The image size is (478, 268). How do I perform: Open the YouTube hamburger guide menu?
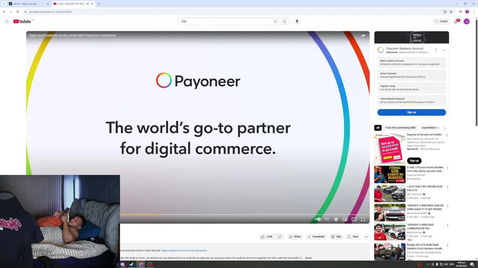(x=6, y=21)
